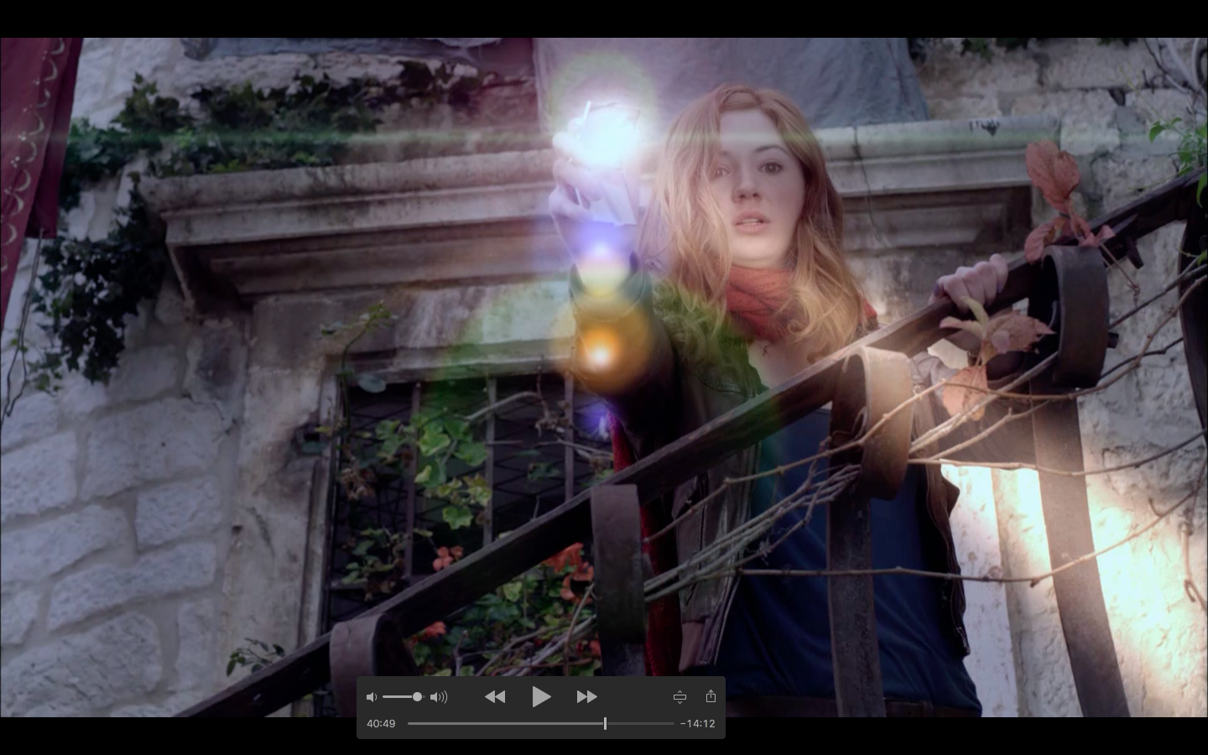The height and width of the screenshot is (755, 1208).
Task: Mute audio with the low-volume speaker icon
Action: coord(372,697)
